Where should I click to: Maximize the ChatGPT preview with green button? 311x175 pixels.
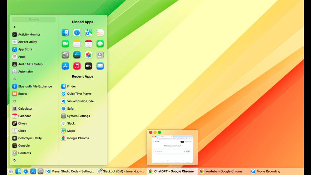click(159, 132)
